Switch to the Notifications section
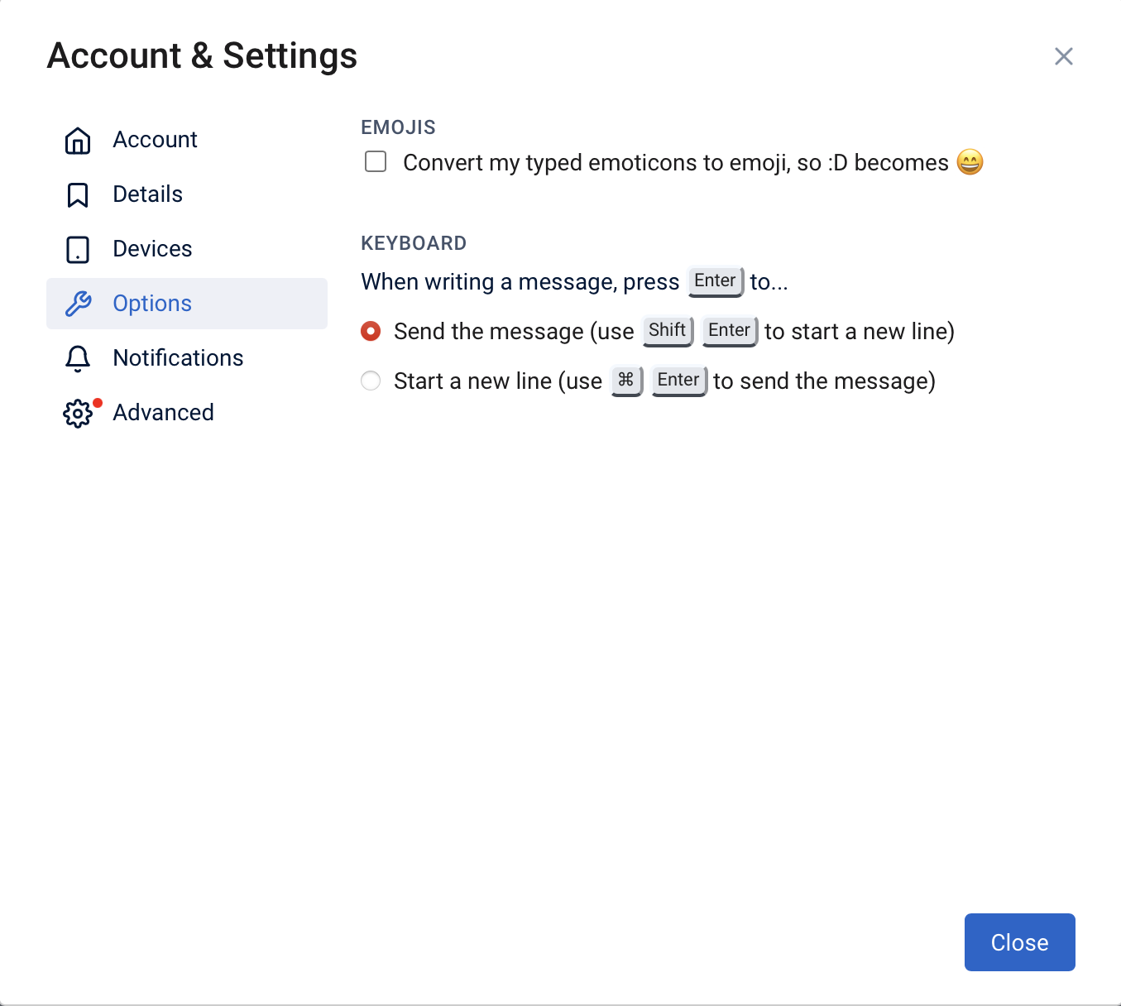 click(178, 358)
